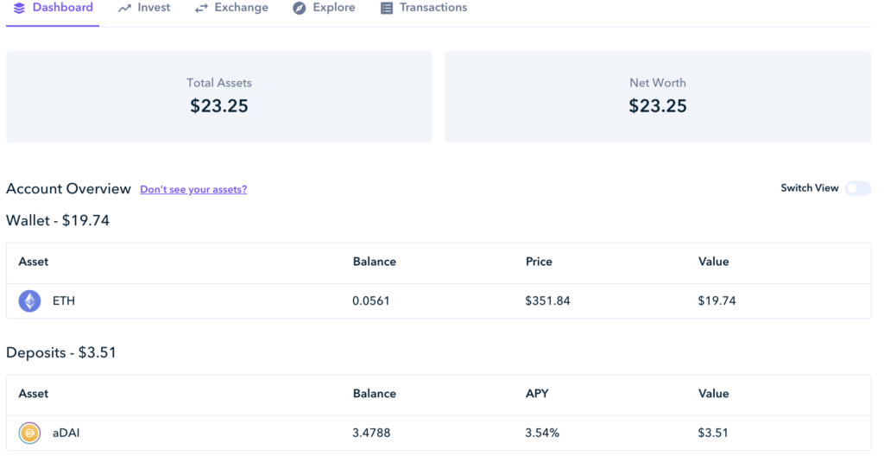Switch to the Invest tab
The width and height of the screenshot is (884, 462).
click(144, 8)
